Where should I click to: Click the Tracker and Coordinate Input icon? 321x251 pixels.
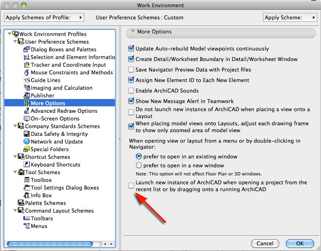pyautogui.click(x=27, y=65)
